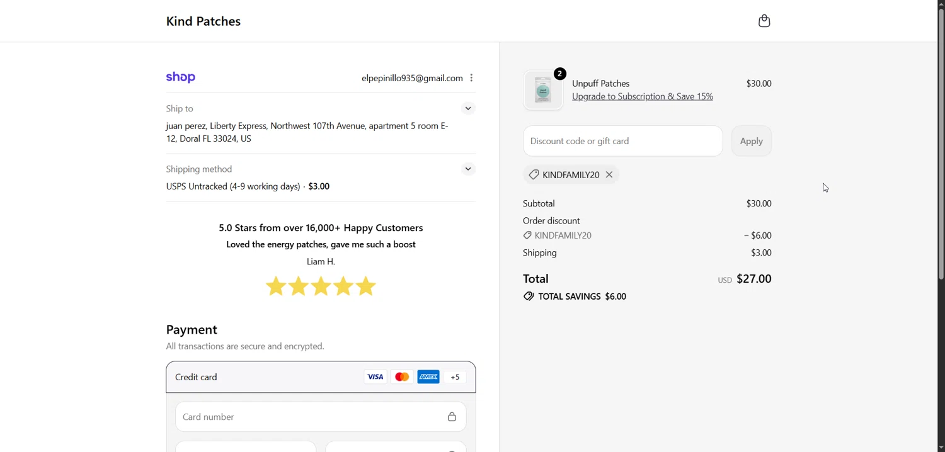Click the Total Savings tag icon

(529, 297)
